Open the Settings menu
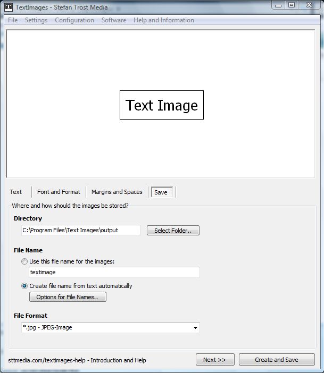 tap(36, 20)
